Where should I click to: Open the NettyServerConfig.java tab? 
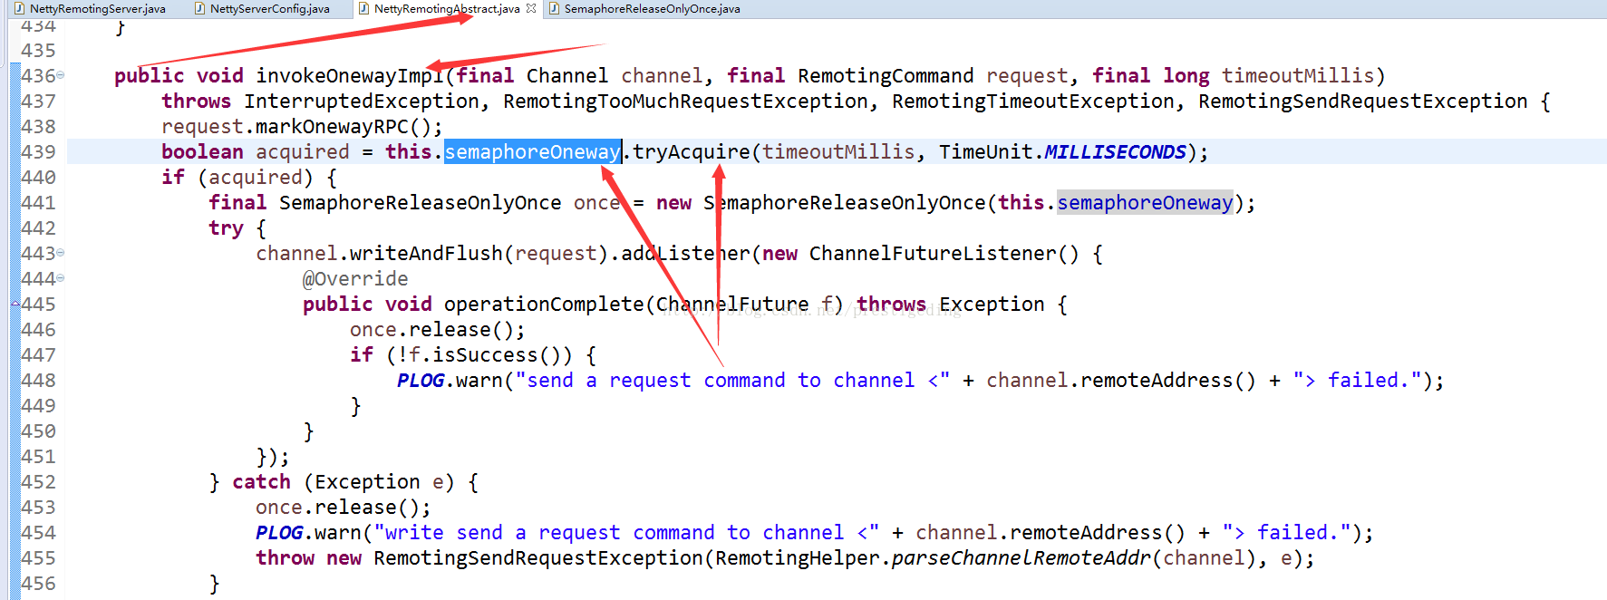(269, 9)
